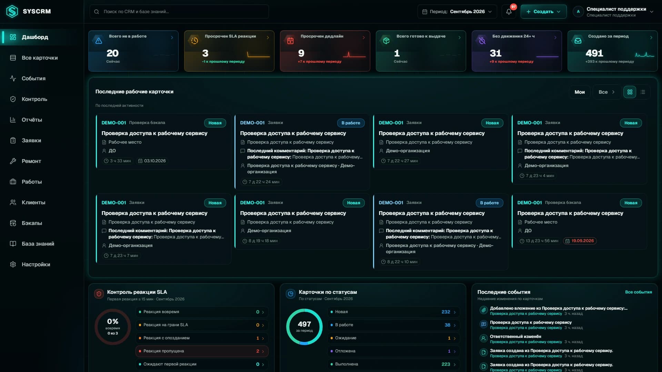Open 'Просрочен SLA реакции' card chevron
Screen dimensions: 662x372
point(268,38)
